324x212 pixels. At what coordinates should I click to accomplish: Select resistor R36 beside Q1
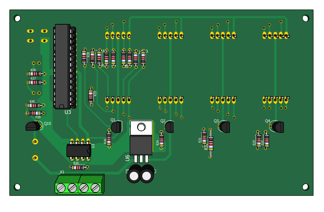[x=109, y=138]
